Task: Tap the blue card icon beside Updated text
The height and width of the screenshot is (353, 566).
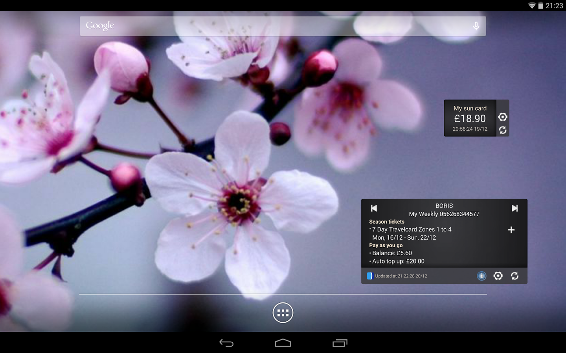Action: pyautogui.click(x=369, y=276)
